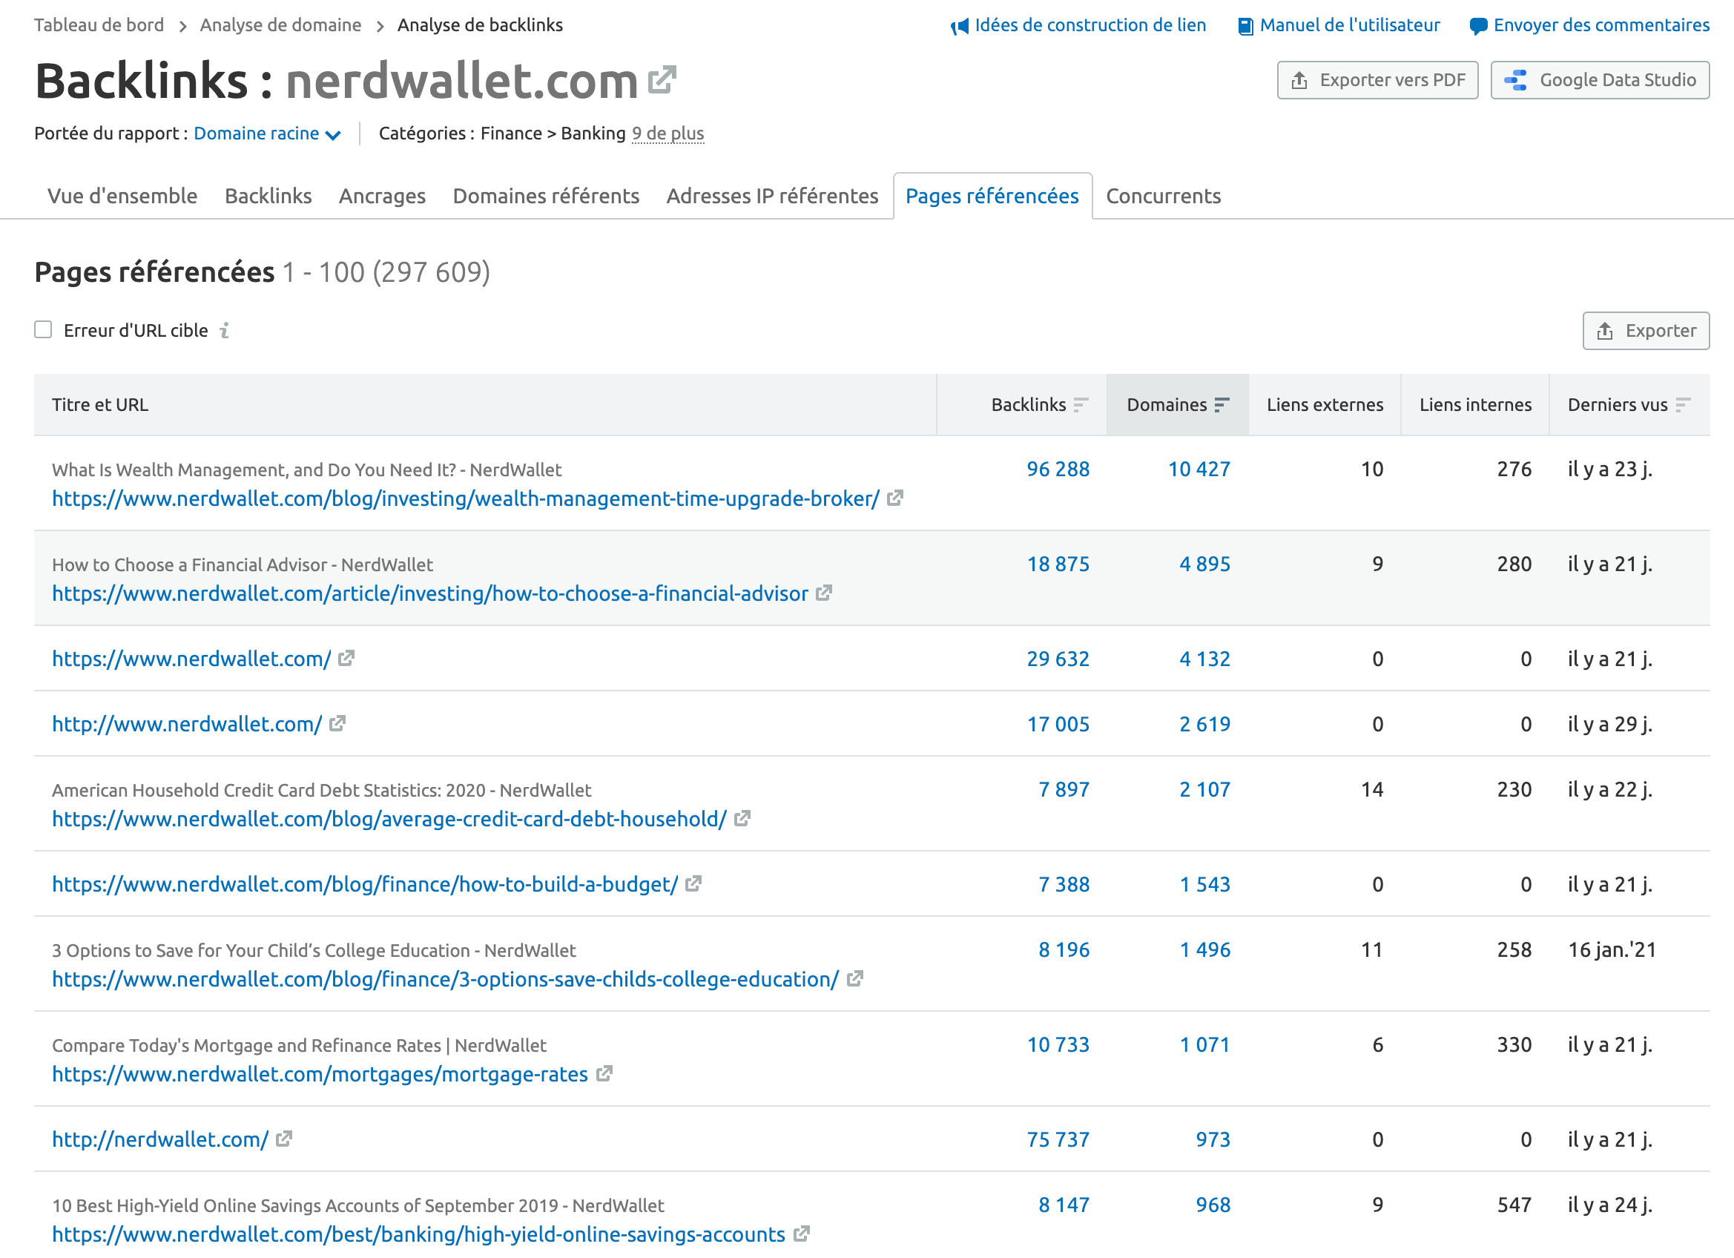Image resolution: width=1734 pixels, height=1258 pixels.
Task: Open mortgages/mortgage-rates URL link
Action: click(x=320, y=1074)
